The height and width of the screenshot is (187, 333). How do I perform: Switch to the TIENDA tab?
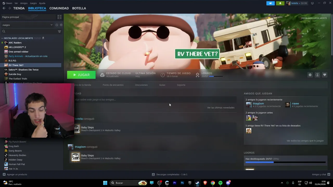(x=19, y=8)
